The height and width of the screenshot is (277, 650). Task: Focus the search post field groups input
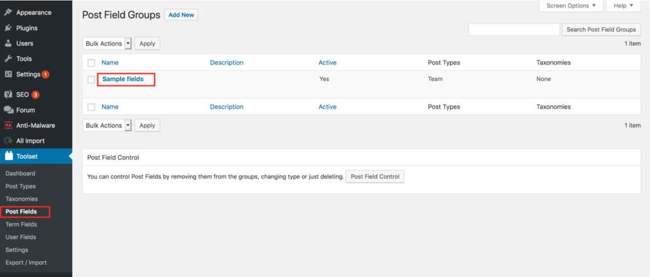[514, 29]
